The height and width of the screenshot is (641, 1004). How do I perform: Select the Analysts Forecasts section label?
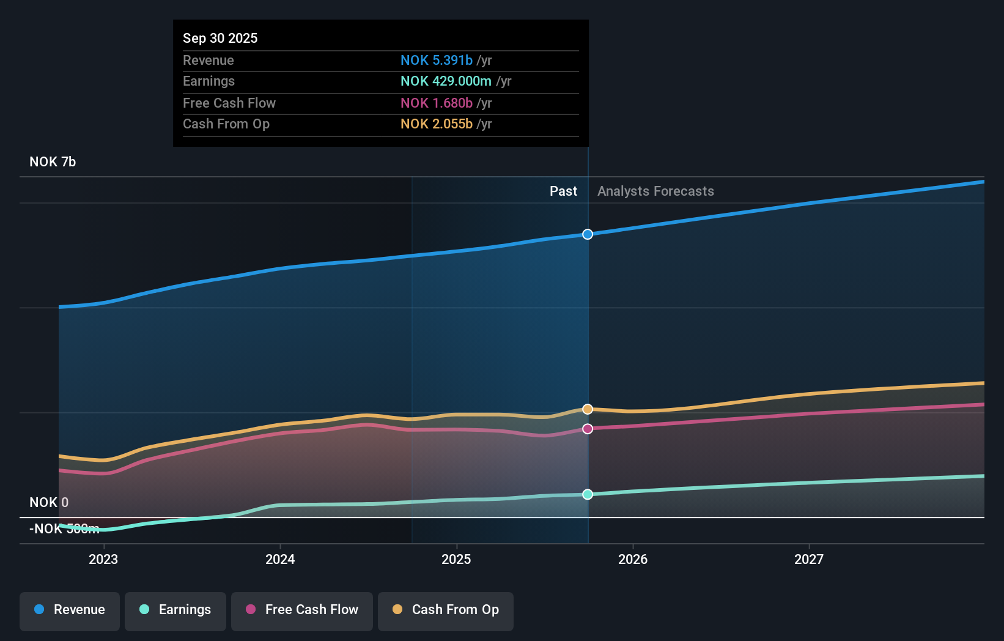[x=655, y=191]
